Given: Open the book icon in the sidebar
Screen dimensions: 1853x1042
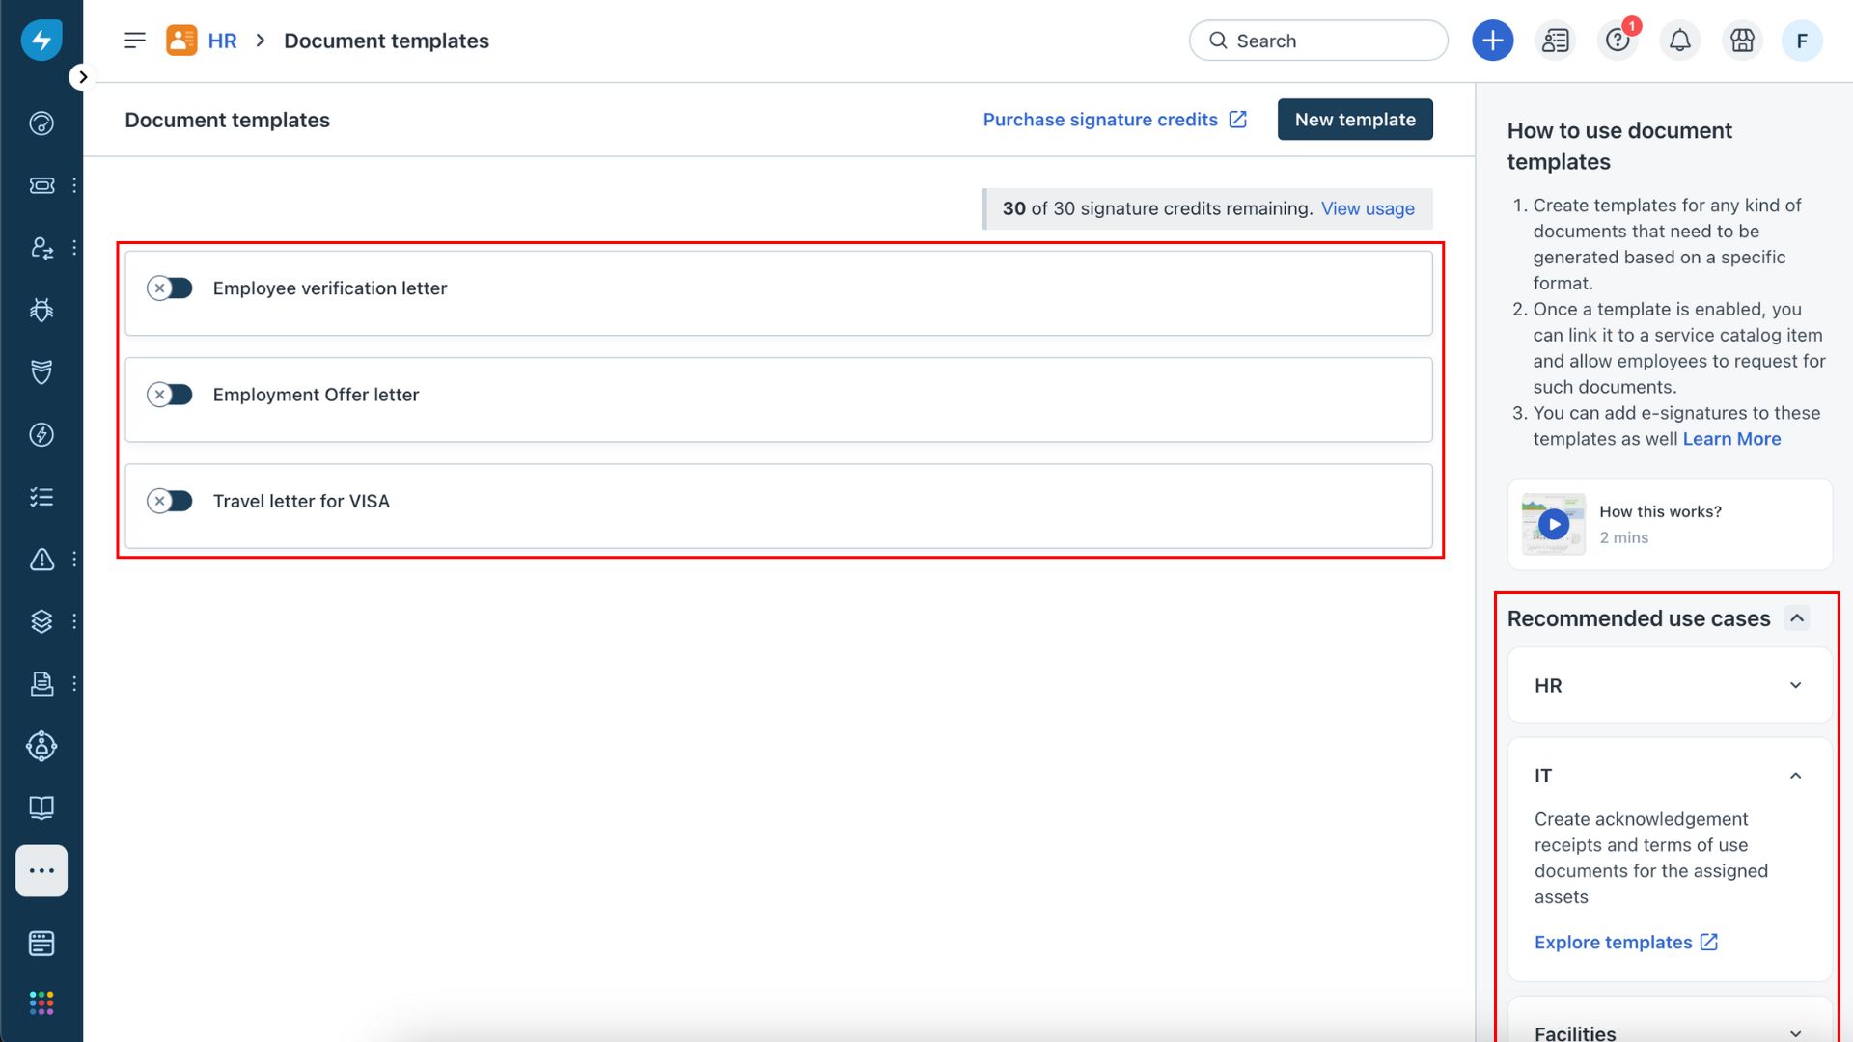Looking at the screenshot, I should point(41,808).
